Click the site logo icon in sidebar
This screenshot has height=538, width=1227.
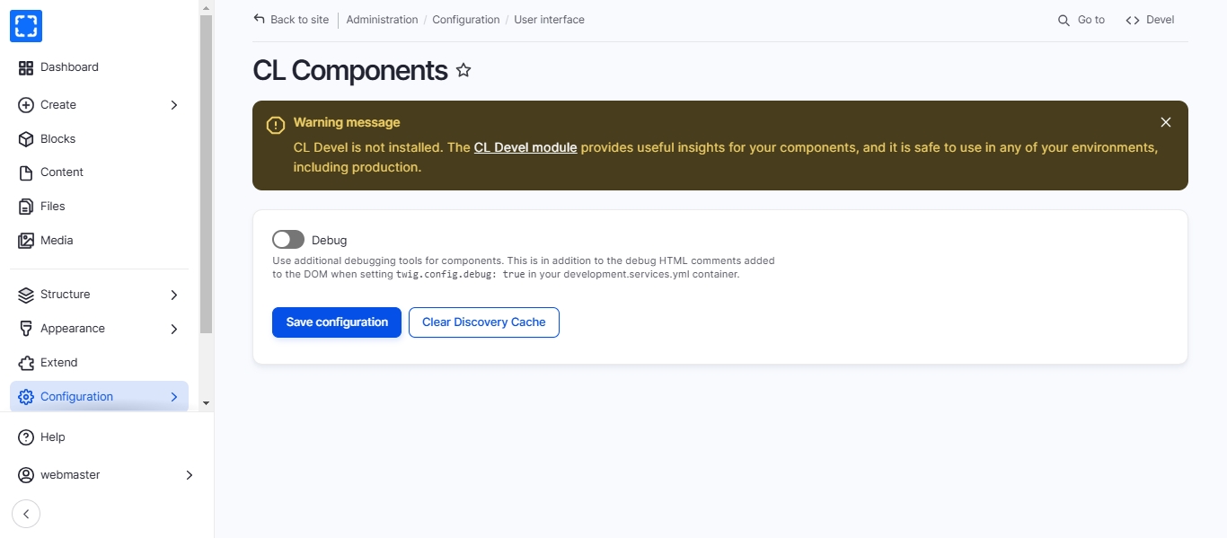pyautogui.click(x=26, y=26)
